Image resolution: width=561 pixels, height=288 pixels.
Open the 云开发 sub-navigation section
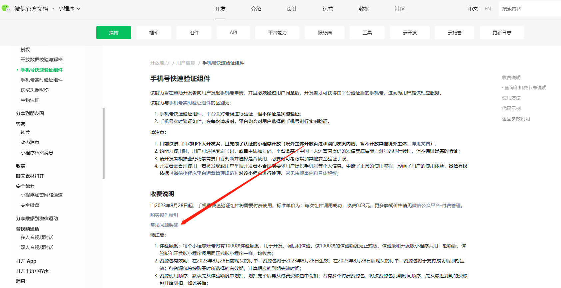[410, 33]
